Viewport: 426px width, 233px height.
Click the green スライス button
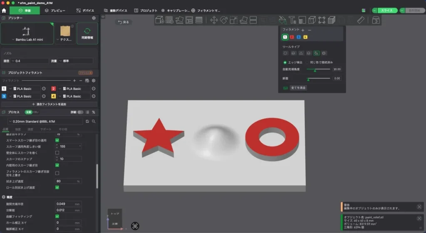point(386,10)
